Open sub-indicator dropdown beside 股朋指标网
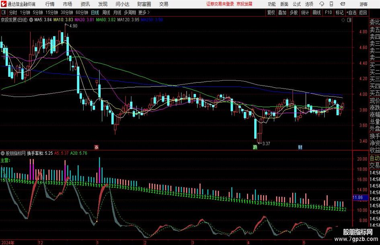The height and width of the screenshot is (245, 380). click(3, 153)
